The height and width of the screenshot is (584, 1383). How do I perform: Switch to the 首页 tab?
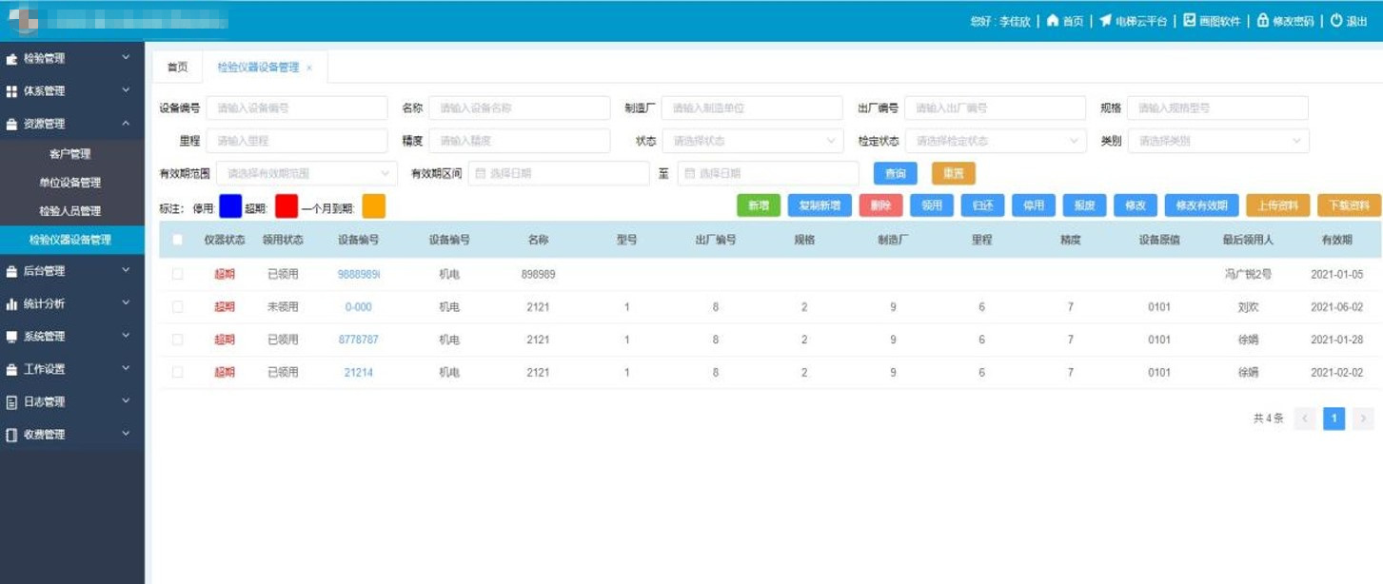(177, 68)
